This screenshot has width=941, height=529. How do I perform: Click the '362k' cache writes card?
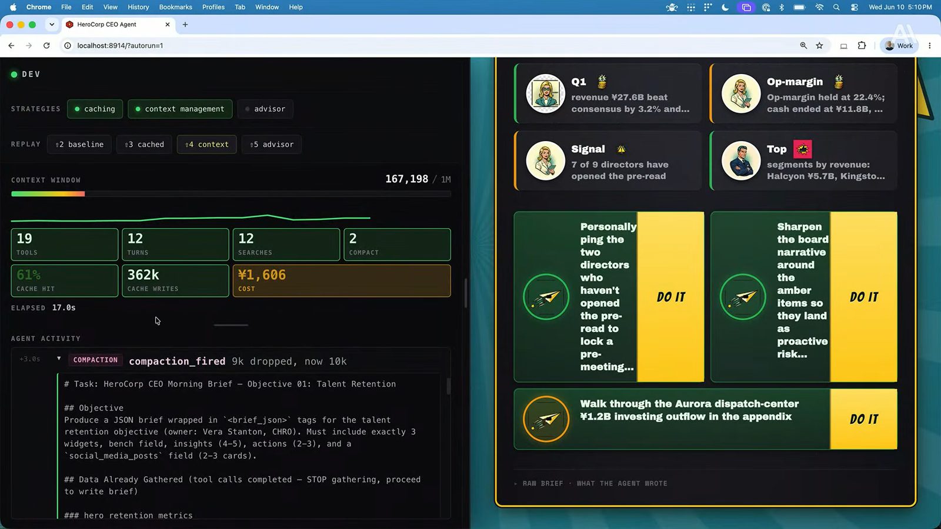(175, 280)
